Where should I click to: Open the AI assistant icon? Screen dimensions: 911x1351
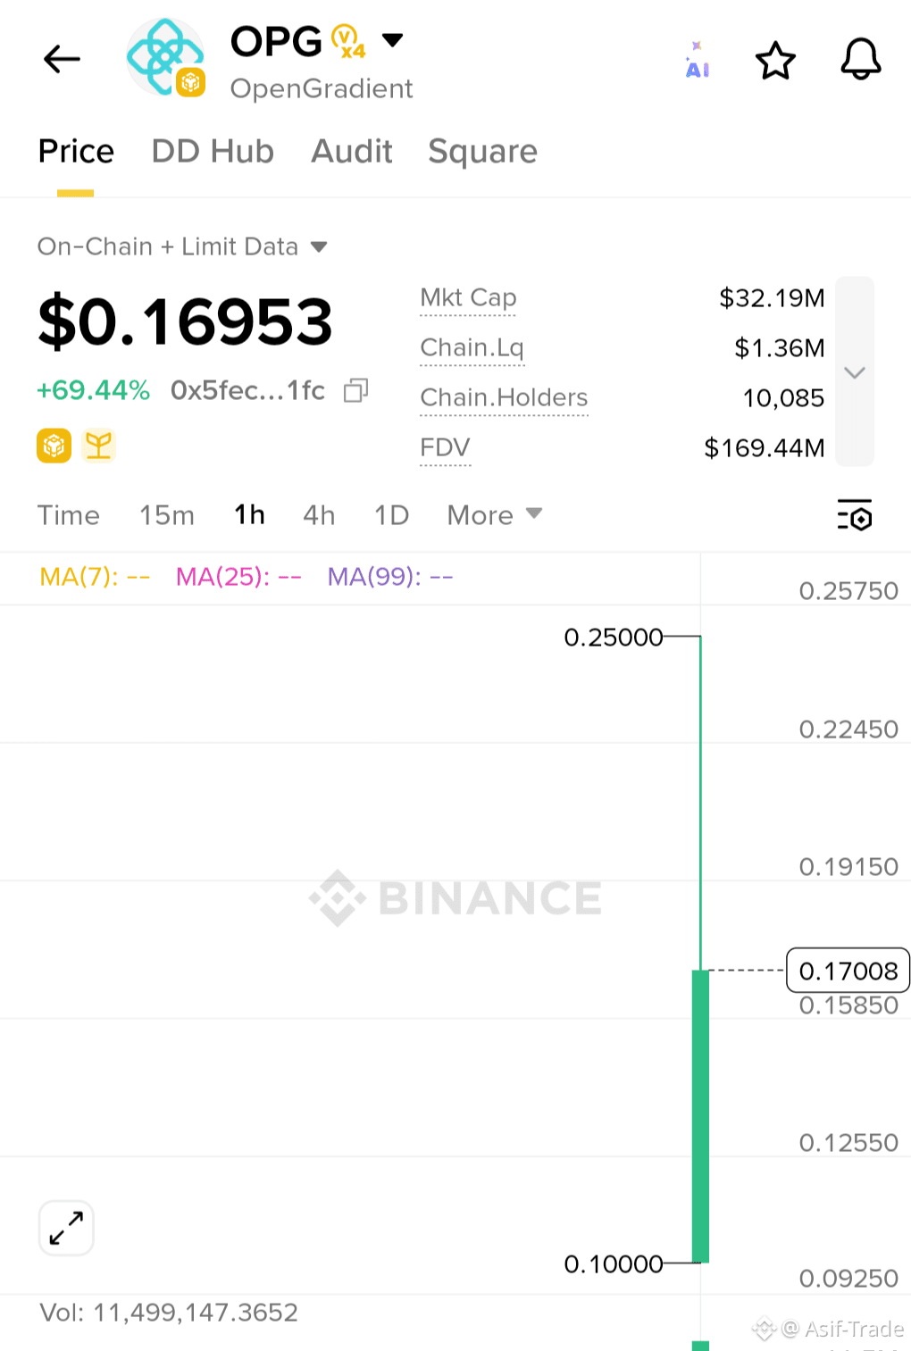coord(697,60)
